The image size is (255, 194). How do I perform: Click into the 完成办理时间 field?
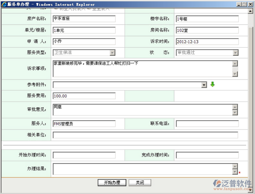pyautogui.click(x=207, y=155)
